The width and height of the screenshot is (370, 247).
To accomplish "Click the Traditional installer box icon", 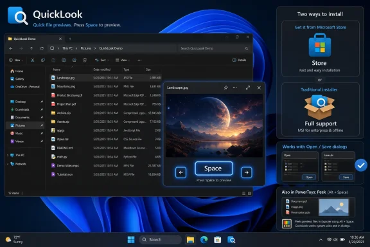I will (319, 107).
